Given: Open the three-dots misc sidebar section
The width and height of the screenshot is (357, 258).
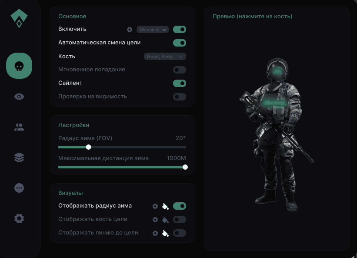Looking at the screenshot, I should [x=19, y=188].
